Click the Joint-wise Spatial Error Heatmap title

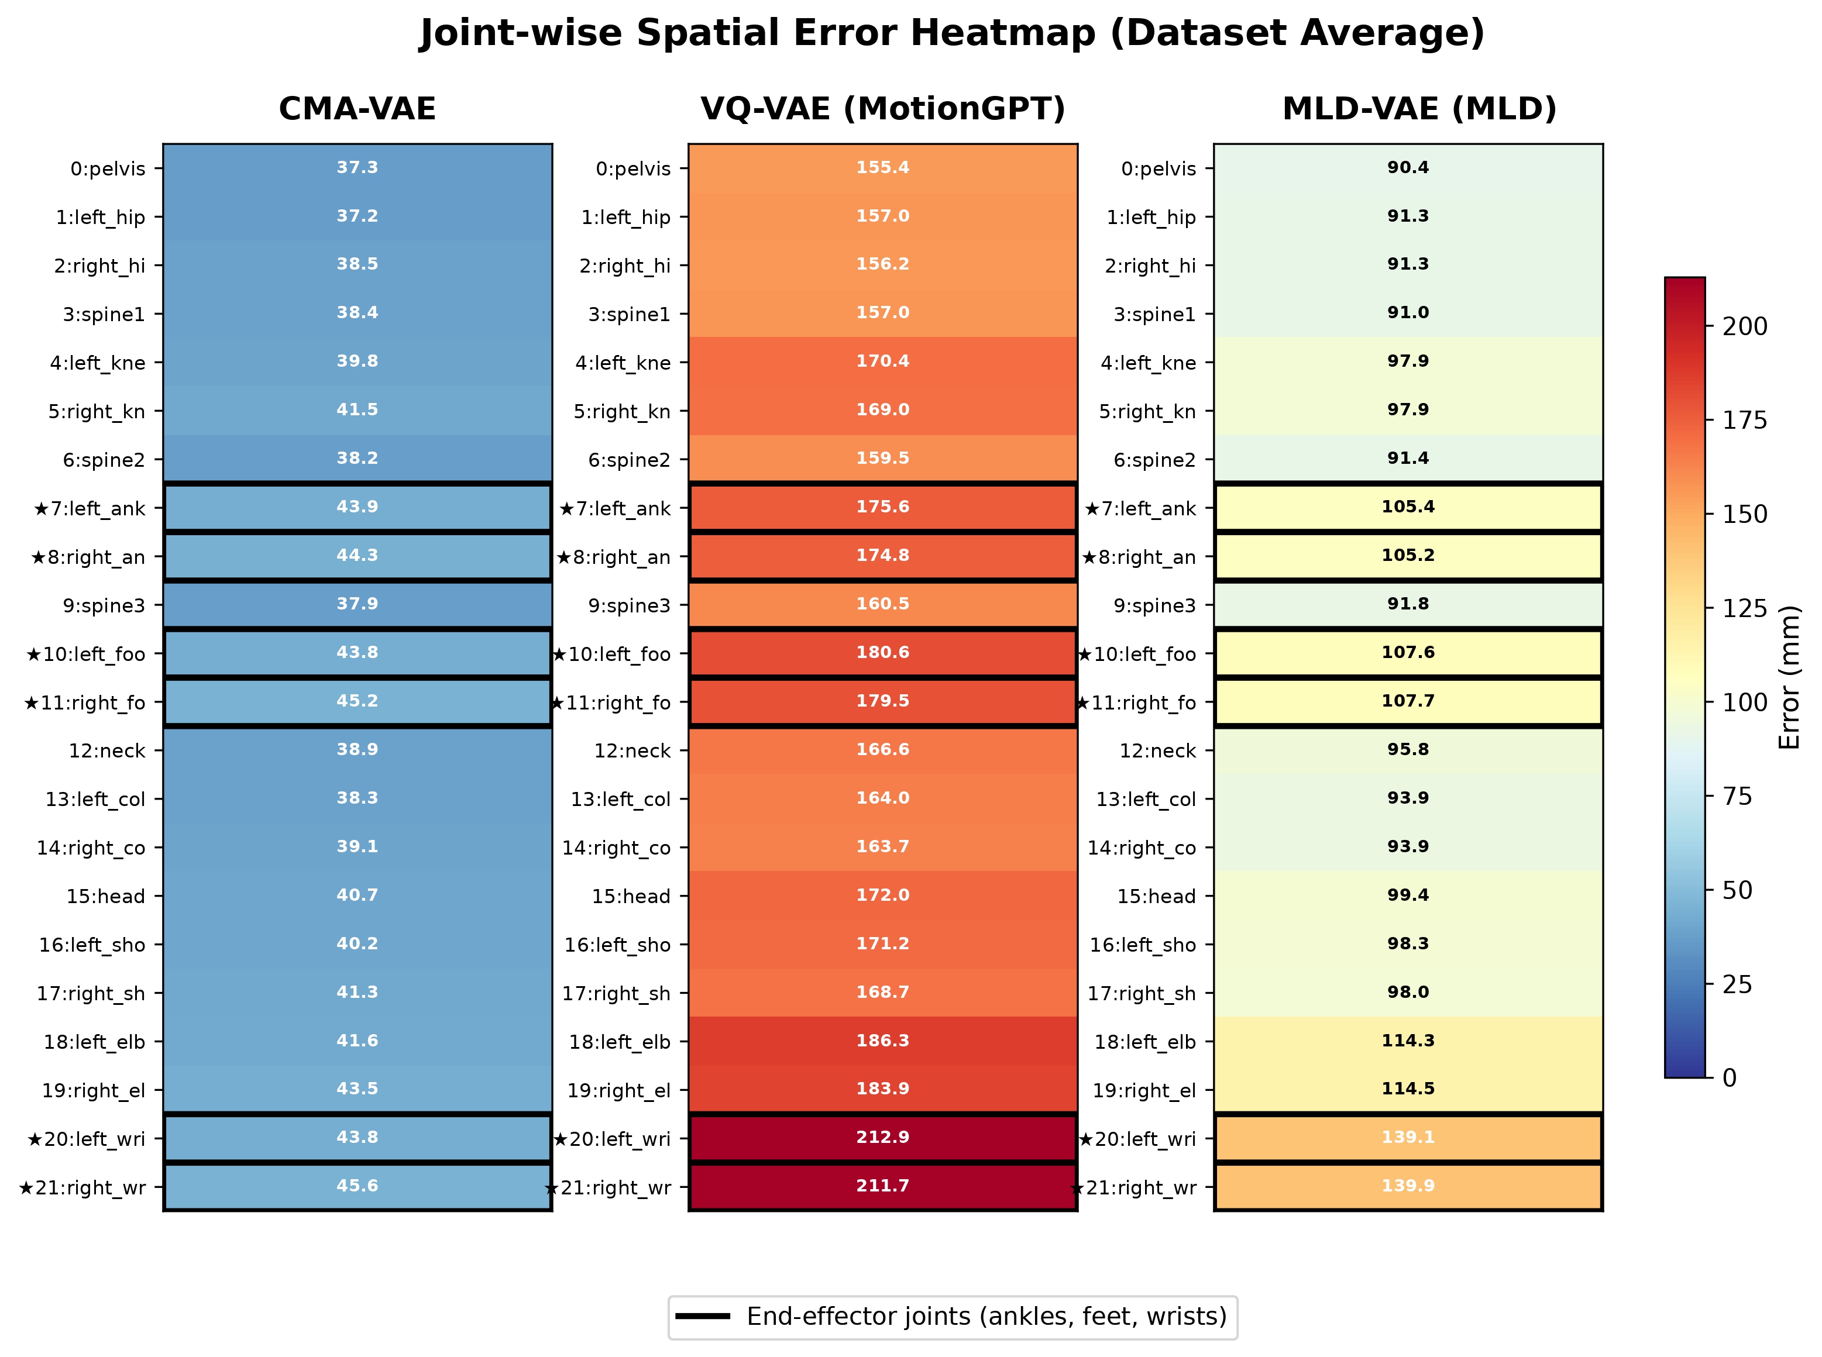[x=952, y=34]
